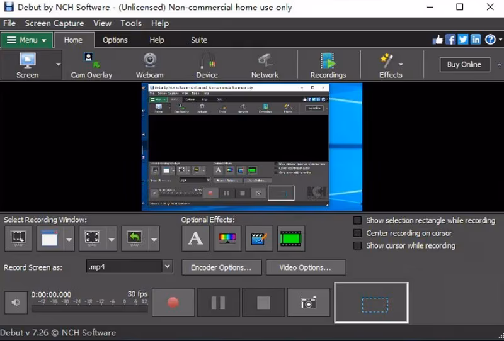Expand the help icon dropdown arrow

pyautogui.click(x=500, y=40)
